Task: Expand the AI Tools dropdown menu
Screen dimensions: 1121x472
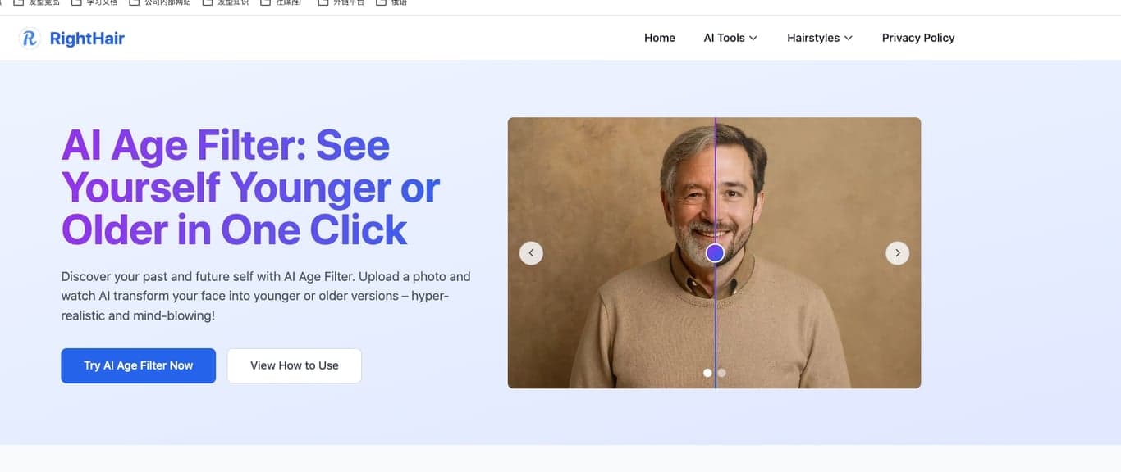Action: 730,38
